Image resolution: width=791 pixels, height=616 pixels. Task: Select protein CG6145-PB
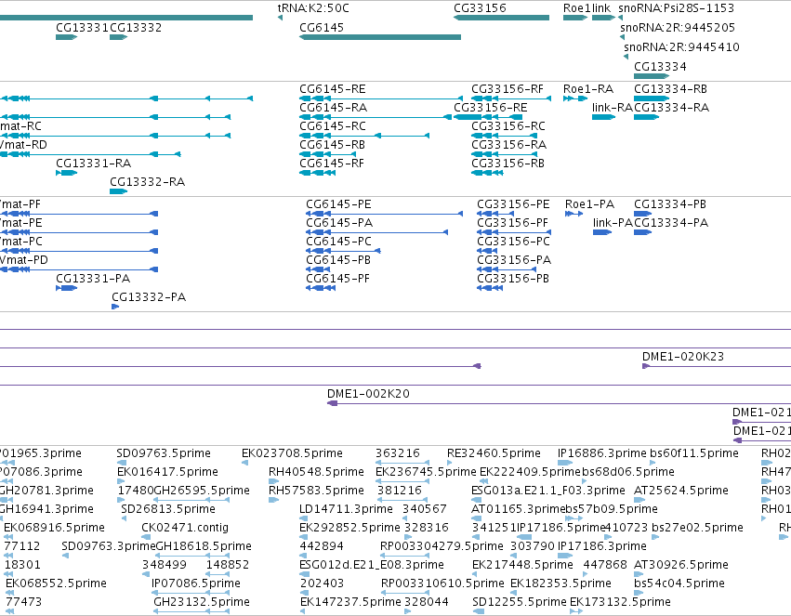coord(338,260)
